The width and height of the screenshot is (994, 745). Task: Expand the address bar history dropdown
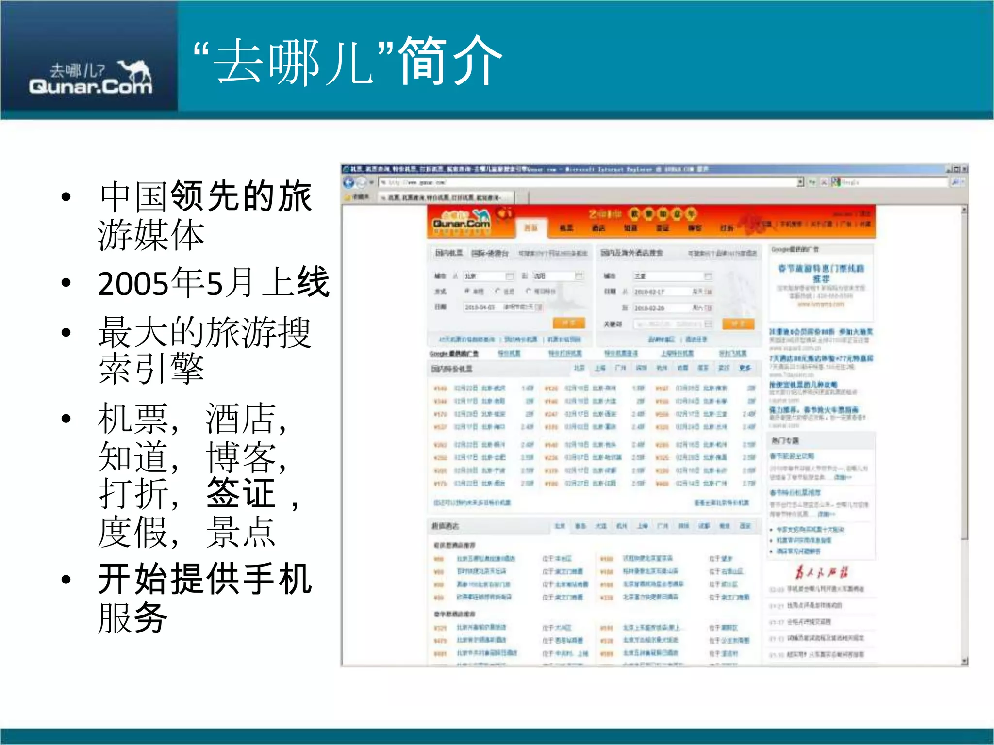coord(800,182)
